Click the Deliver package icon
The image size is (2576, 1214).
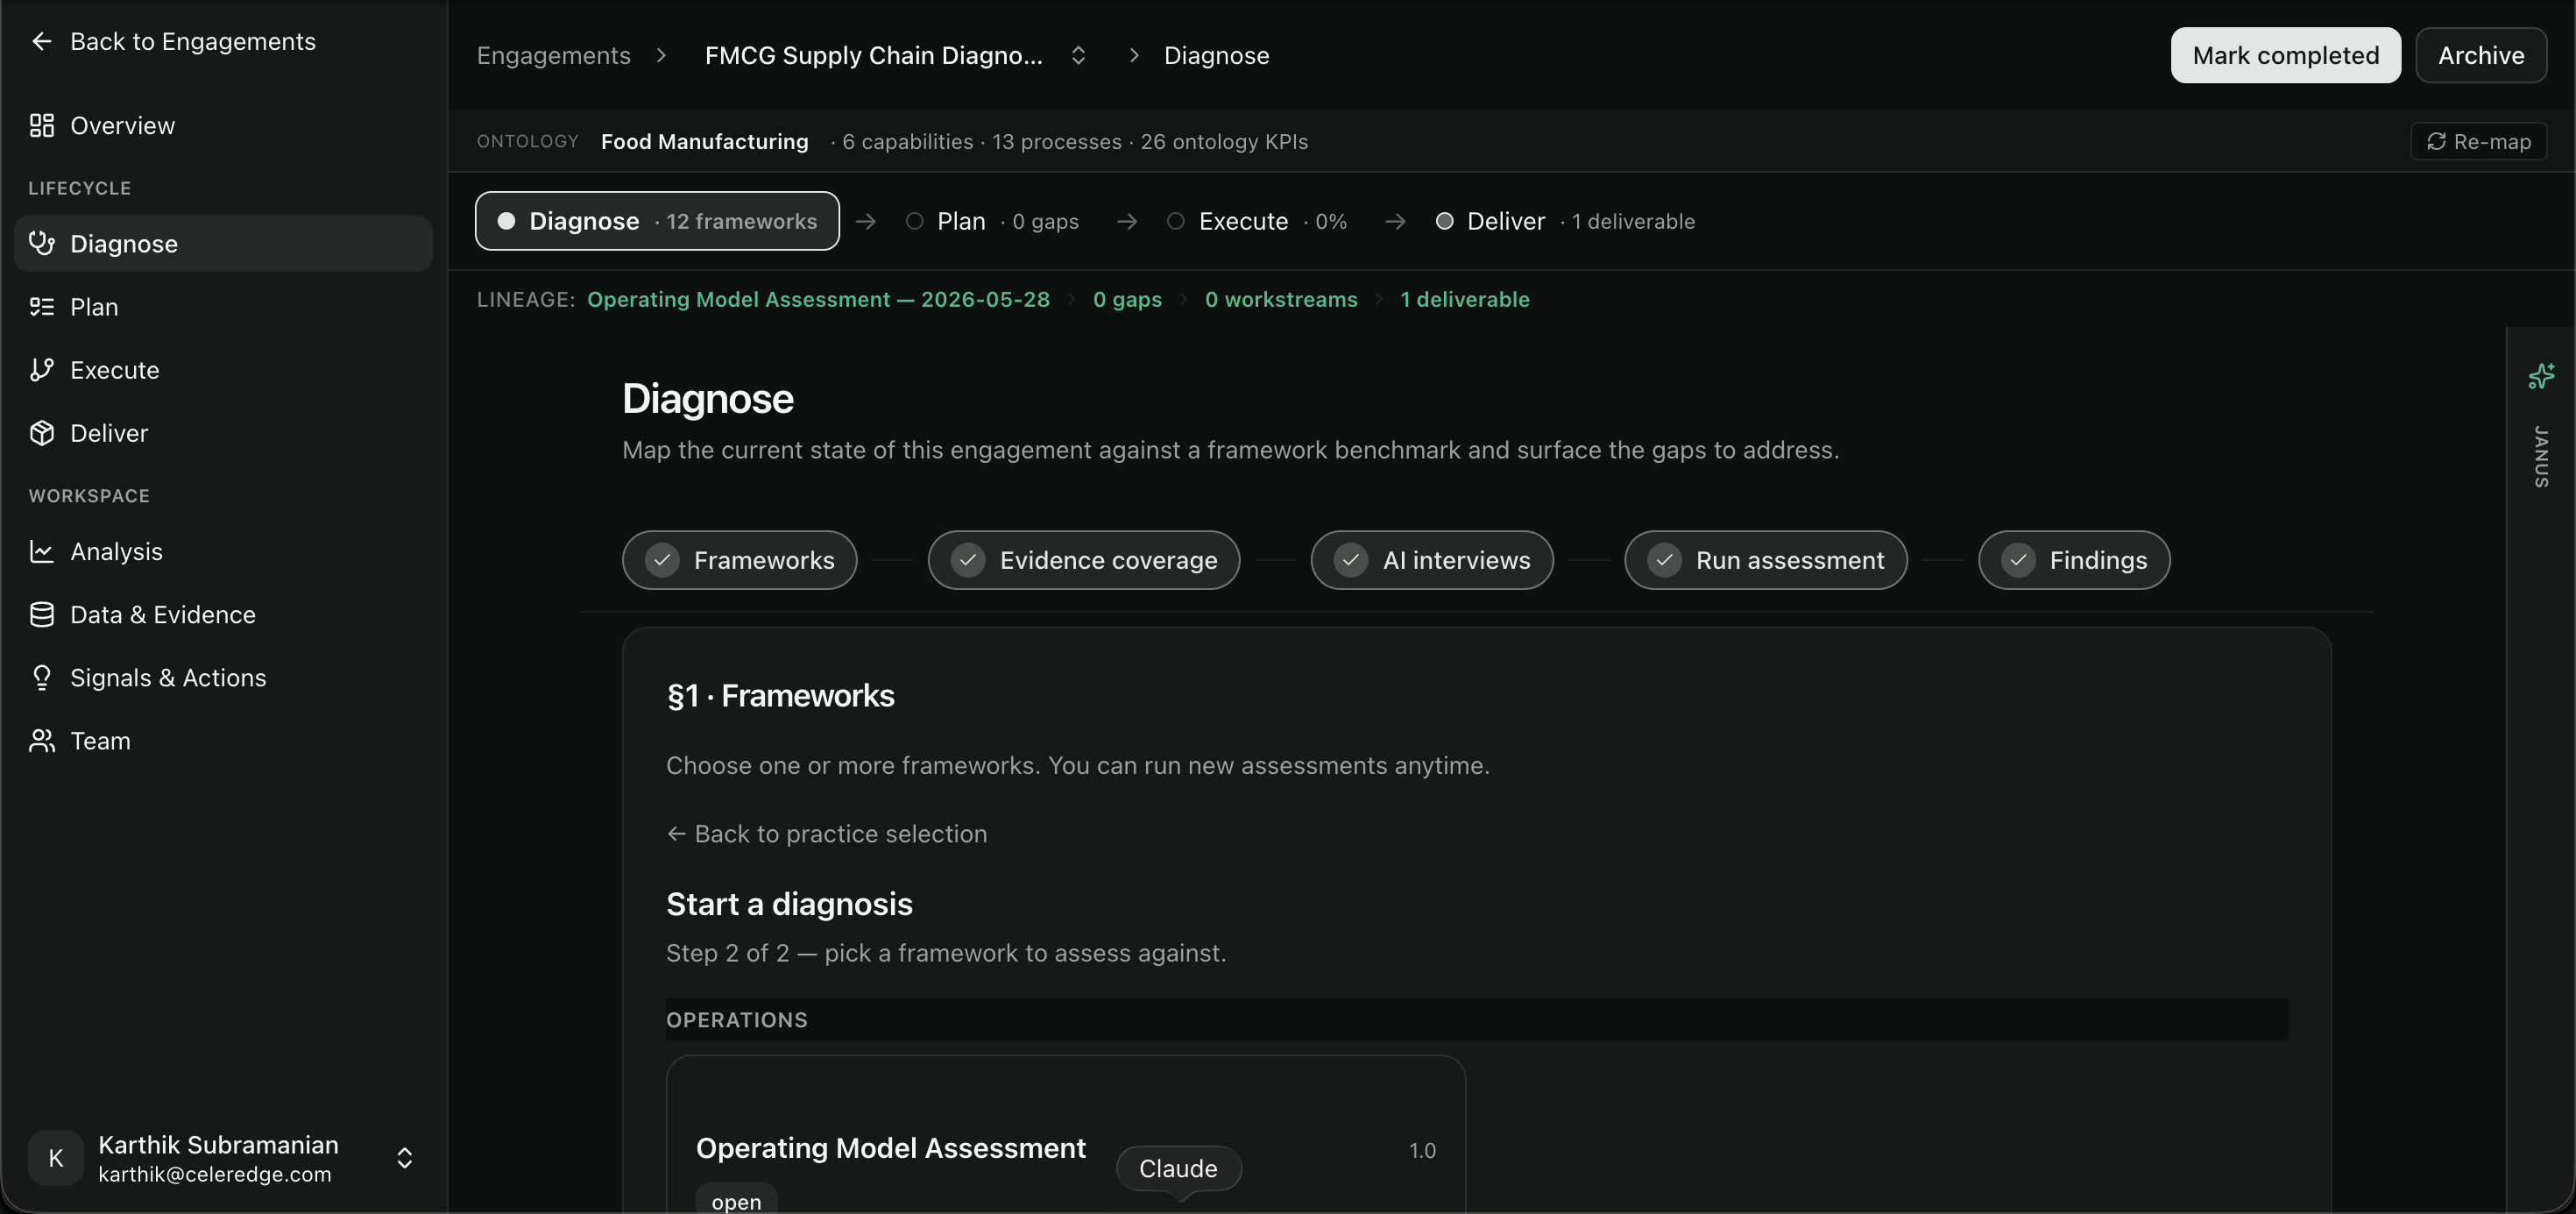coord(41,432)
